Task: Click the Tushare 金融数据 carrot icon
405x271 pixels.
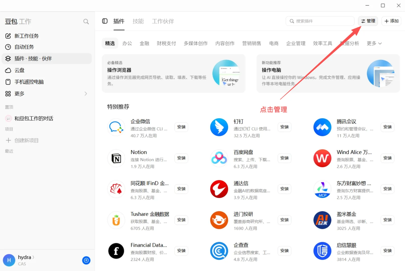Action: pos(116,220)
